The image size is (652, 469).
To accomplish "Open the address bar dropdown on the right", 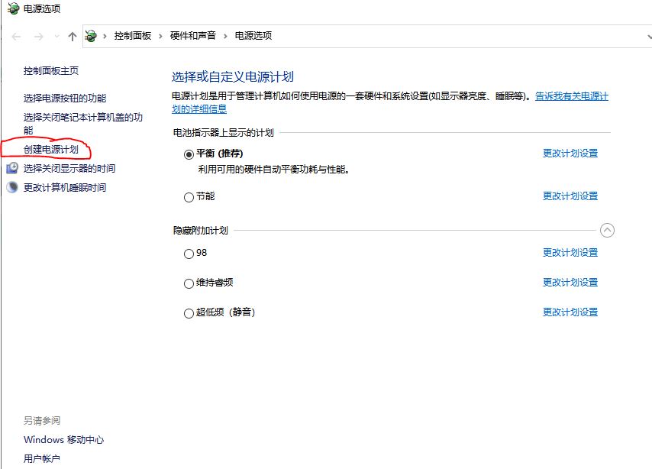I will 650,35.
